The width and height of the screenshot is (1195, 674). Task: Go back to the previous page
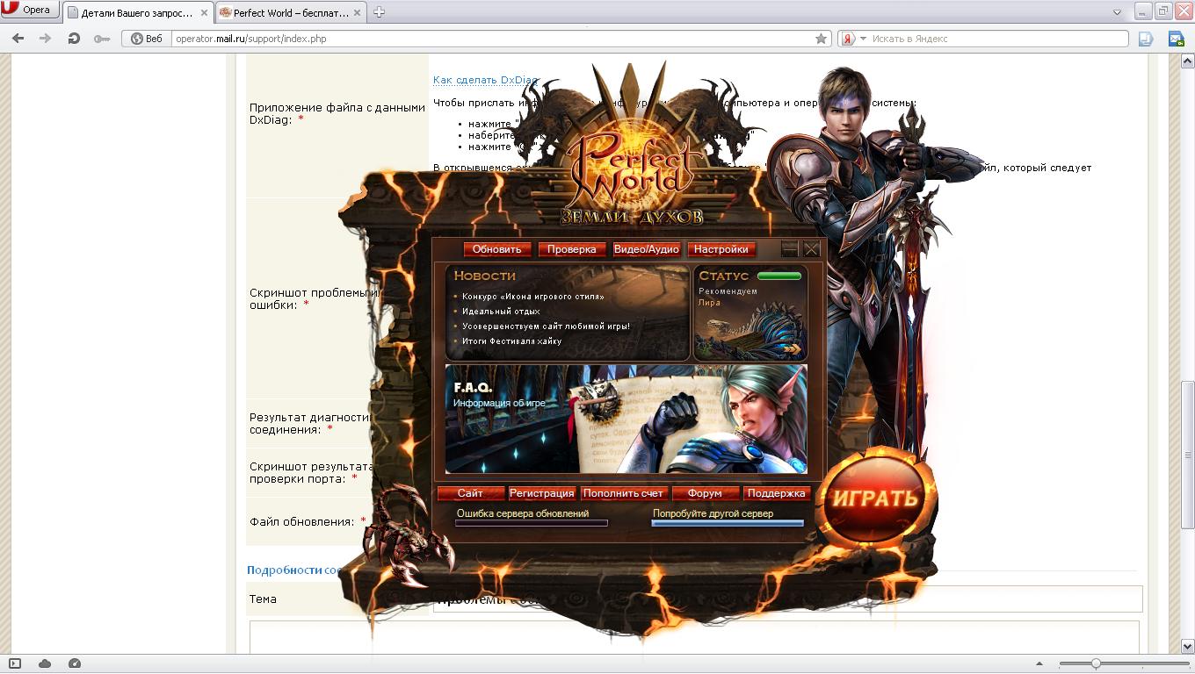(x=18, y=39)
